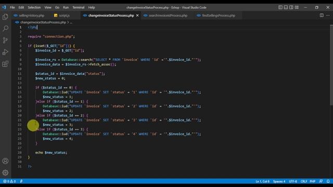Viewport: 333px width, 187px height.
Task: Open the View menu
Action: click(48, 7)
